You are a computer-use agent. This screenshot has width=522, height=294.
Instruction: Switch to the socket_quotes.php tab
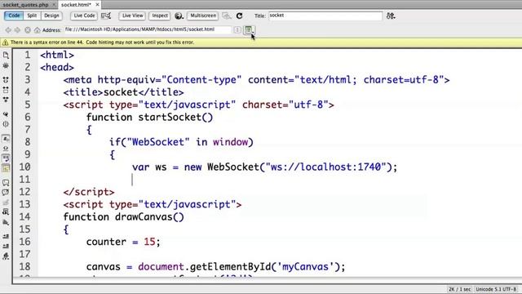click(25, 5)
